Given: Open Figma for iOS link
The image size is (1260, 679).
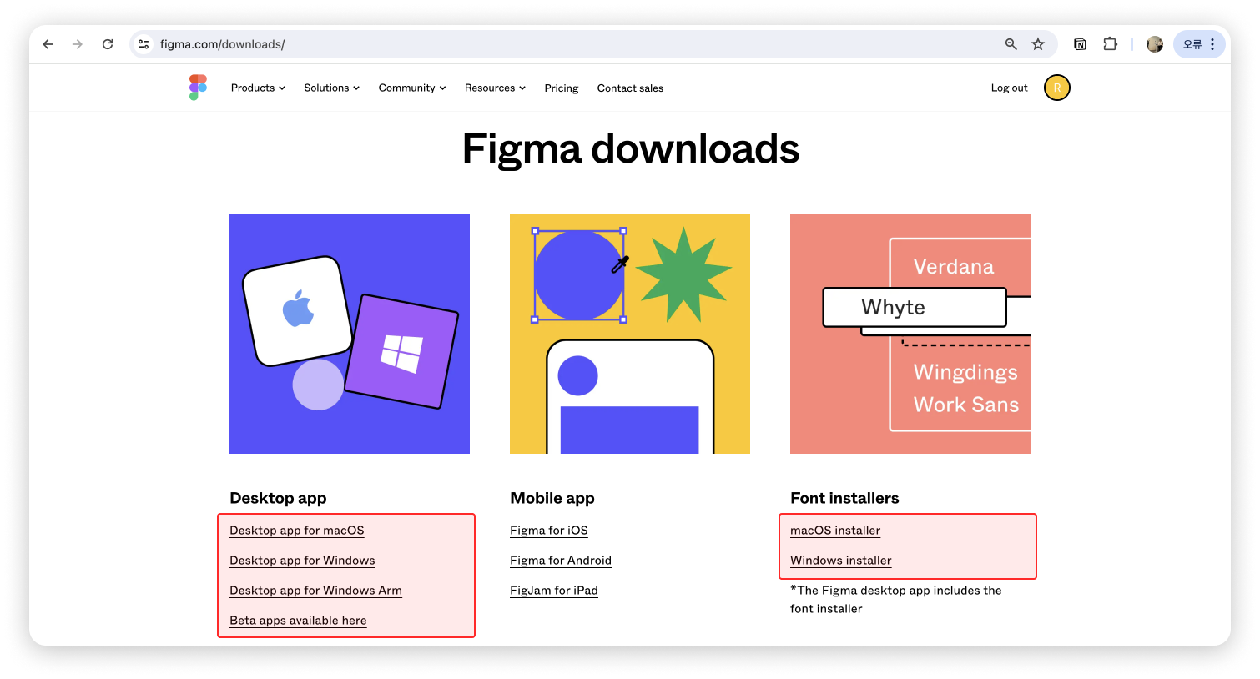Looking at the screenshot, I should (549, 531).
